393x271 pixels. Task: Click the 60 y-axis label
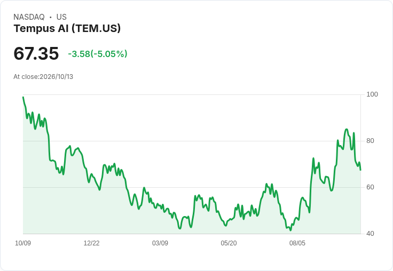click(370, 187)
